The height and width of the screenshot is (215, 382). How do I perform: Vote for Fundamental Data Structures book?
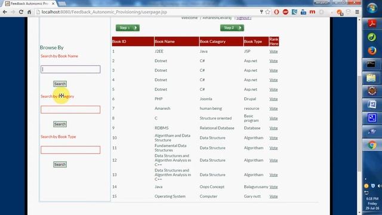pyautogui.click(x=273, y=148)
